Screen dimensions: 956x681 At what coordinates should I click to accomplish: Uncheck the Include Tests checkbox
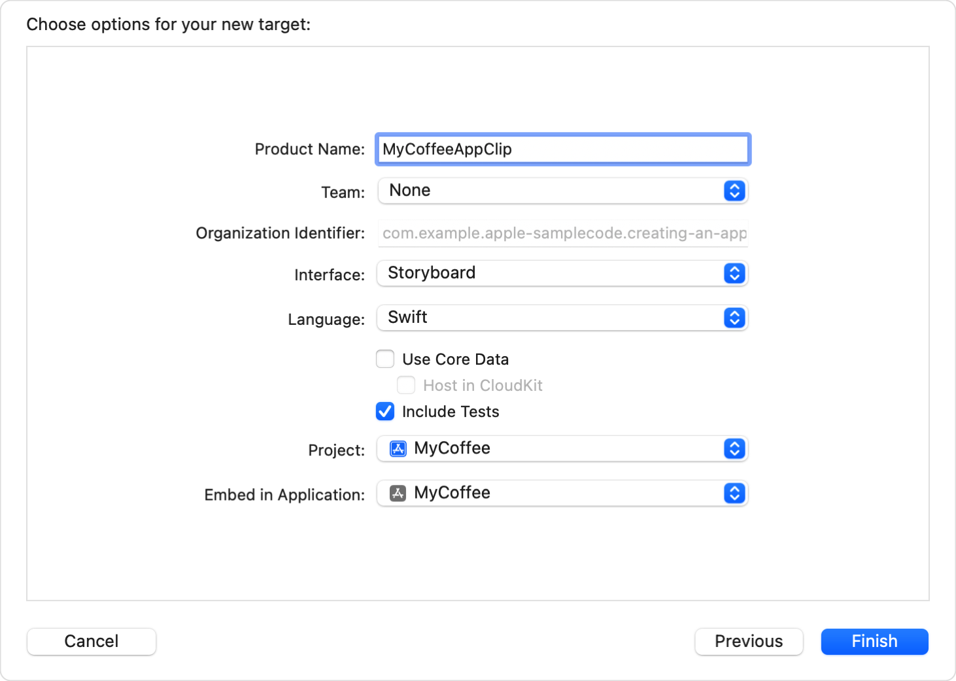(x=385, y=411)
